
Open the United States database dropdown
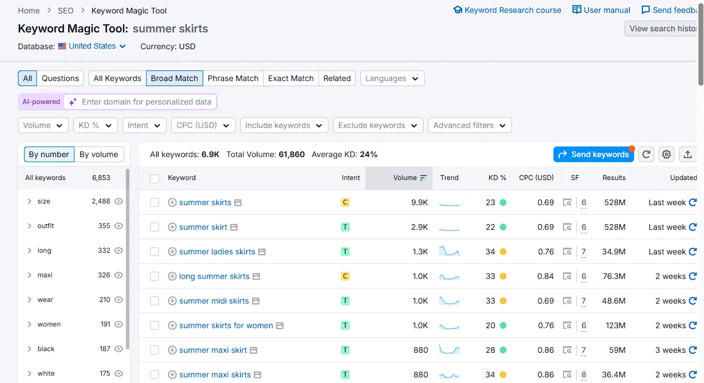pyautogui.click(x=91, y=46)
